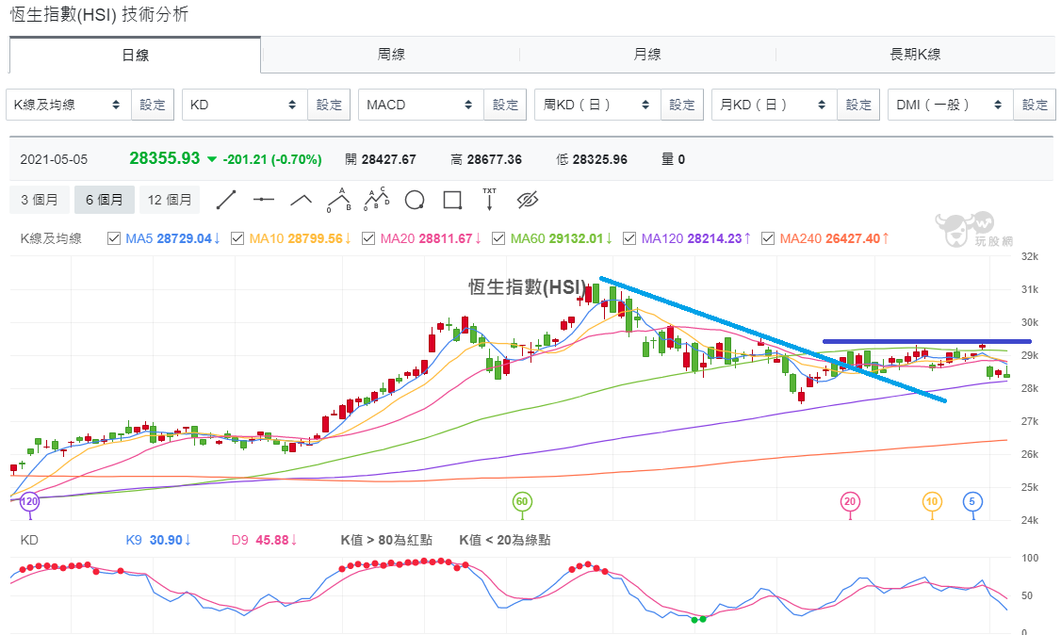This screenshot has width=1061, height=635.
Task: Click the K9 value 30.90
Action: click(x=166, y=541)
